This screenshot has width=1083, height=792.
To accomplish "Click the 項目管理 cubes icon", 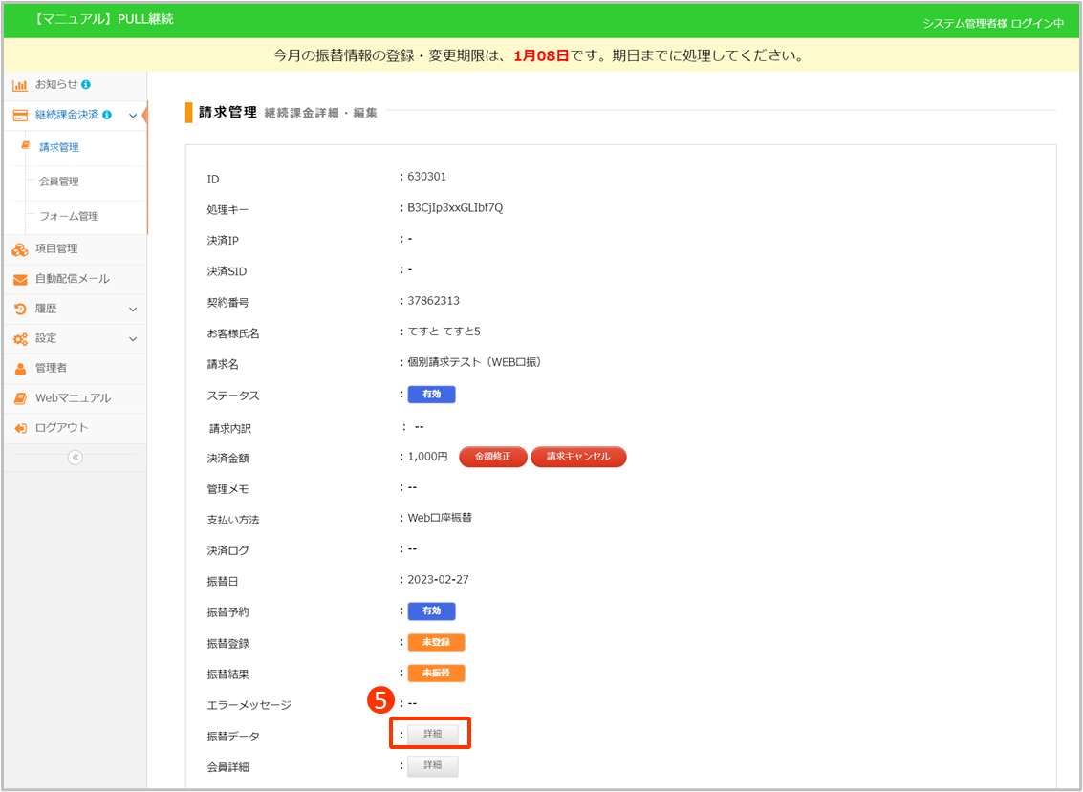I will (19, 249).
